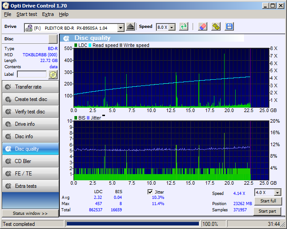Select Verify test disc label
Viewport: 287px width, 229px height.
(x=30, y=112)
